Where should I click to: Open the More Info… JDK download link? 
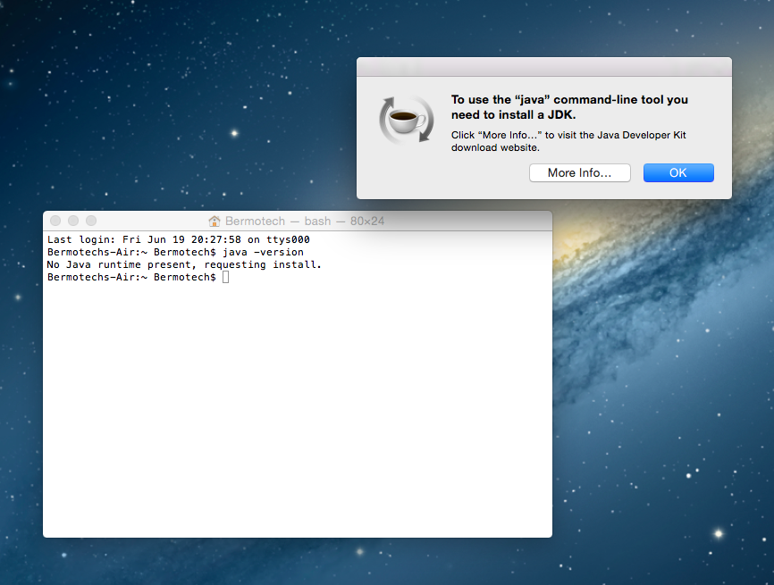click(x=579, y=172)
